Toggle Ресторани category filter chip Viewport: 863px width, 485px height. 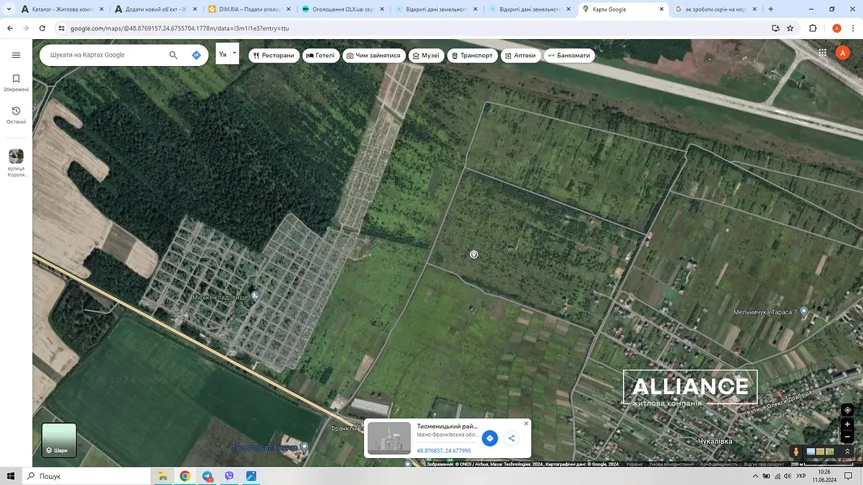click(x=274, y=55)
